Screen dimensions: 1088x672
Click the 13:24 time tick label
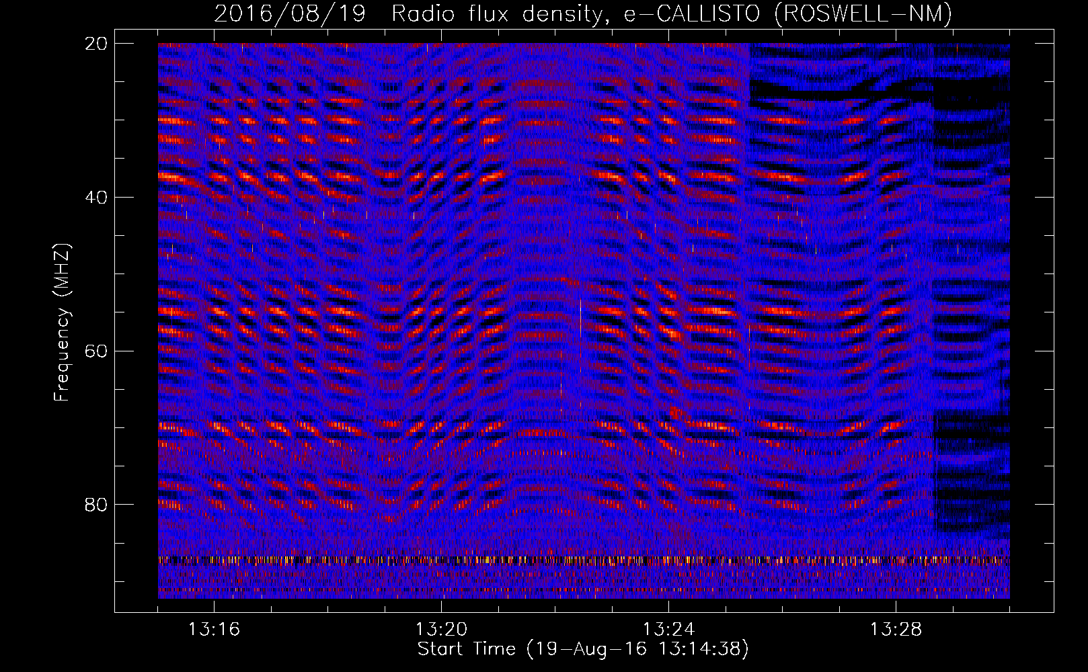(668, 630)
